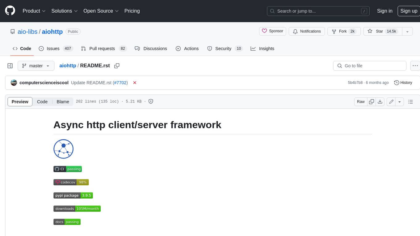420x236 pixels.
Task: Click the aiohttp logo image
Action: point(63,149)
